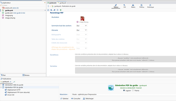The image size is (176, 101).
Task: Switch to the guide.scen tab
Action: click(52, 3)
